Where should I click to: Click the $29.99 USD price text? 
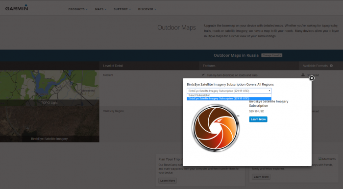[x=257, y=111]
